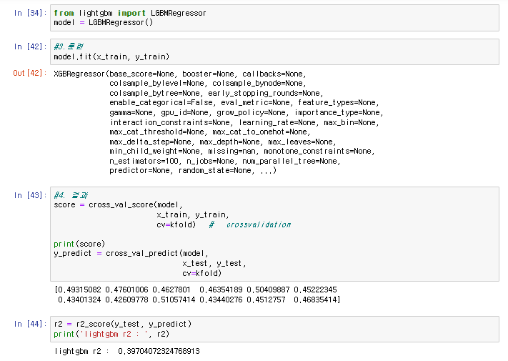508x361 pixels.
Task: Click the LGBMRegressor import code cell
Action: (274, 18)
